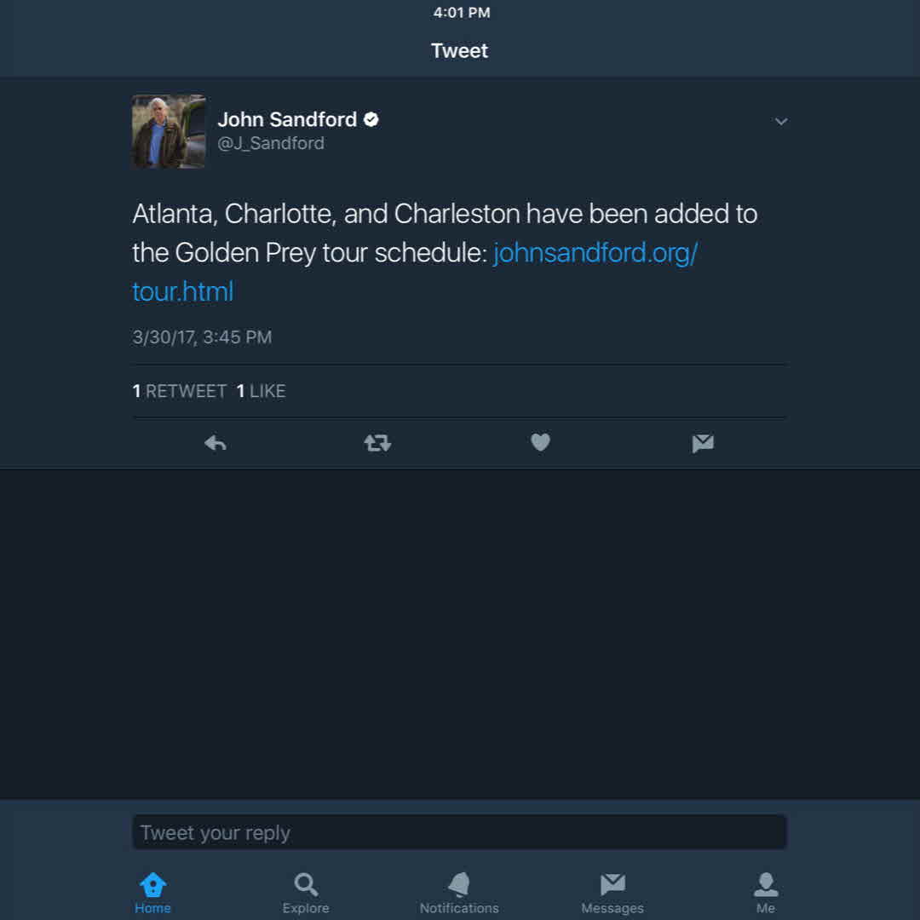Tap the Tweet your reply field
The image size is (920, 920).
coord(459,832)
